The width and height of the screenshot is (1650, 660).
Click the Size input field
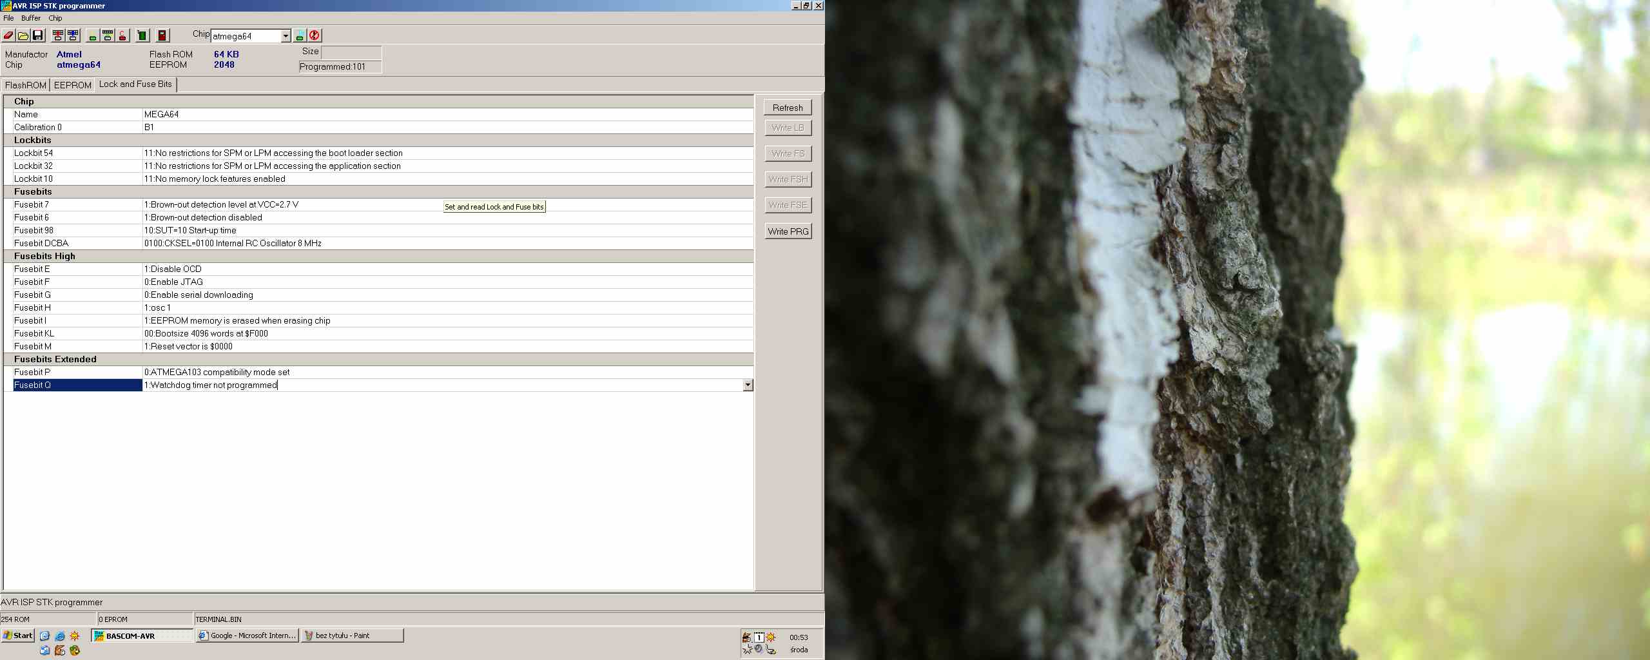coord(351,52)
